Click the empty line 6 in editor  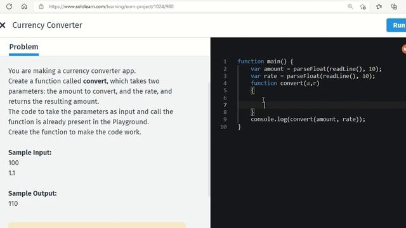coord(321,98)
